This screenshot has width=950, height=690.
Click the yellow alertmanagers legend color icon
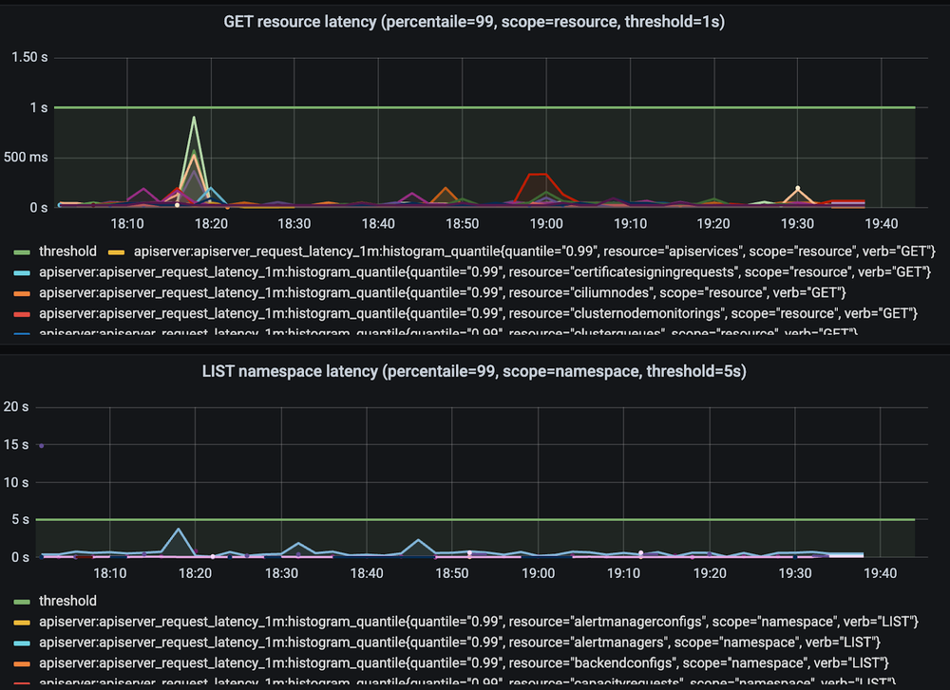pos(21,643)
